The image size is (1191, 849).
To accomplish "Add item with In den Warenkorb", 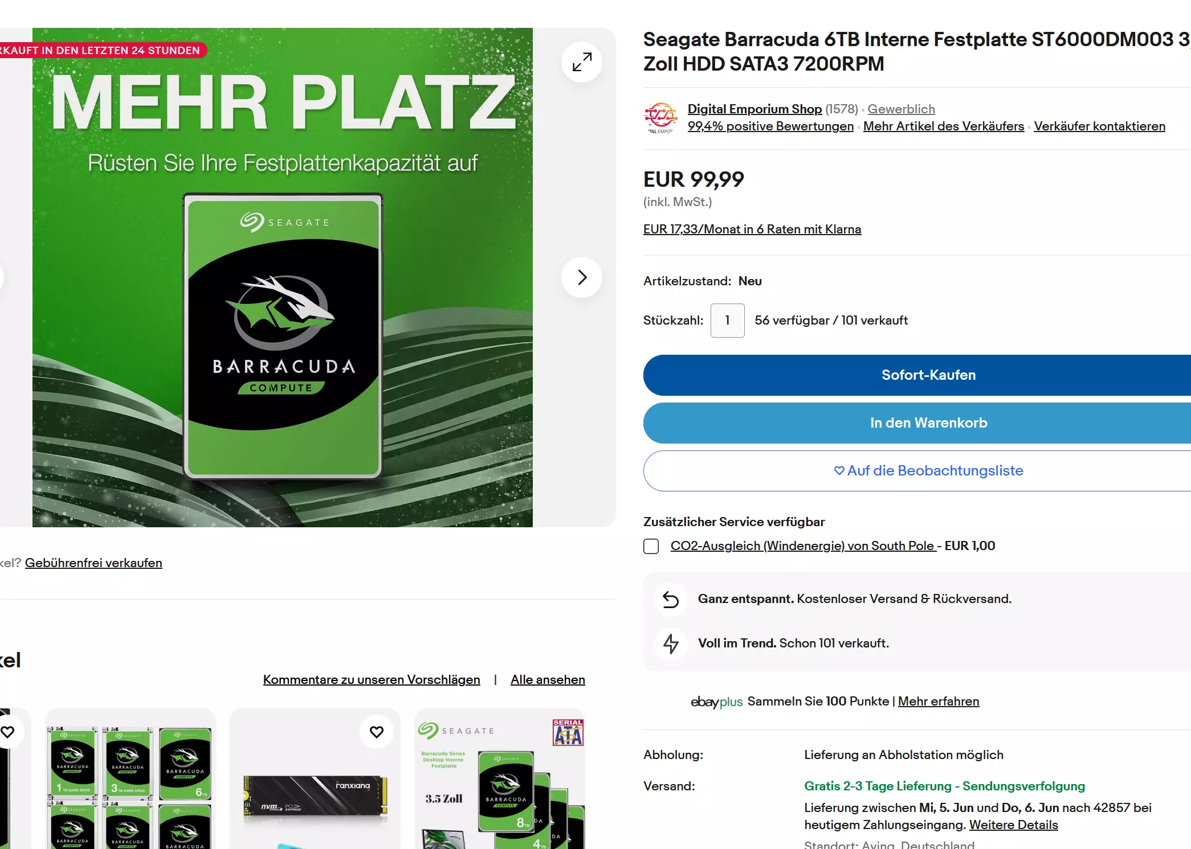I will pos(917,423).
